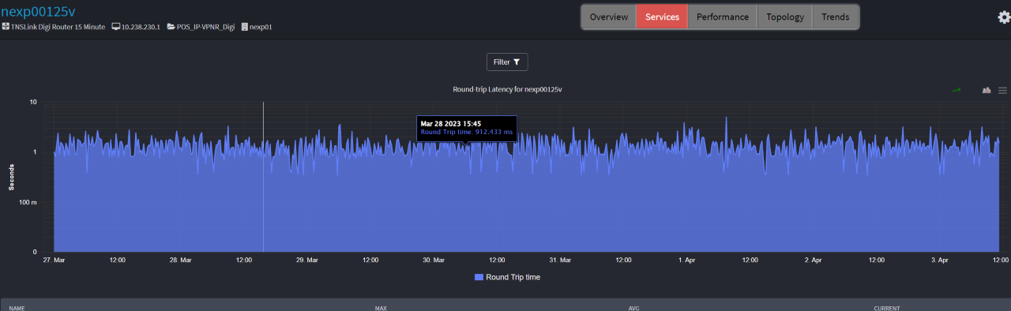Click the monitor icon beside IP address
The width and height of the screenshot is (1011, 311).
pyautogui.click(x=115, y=27)
